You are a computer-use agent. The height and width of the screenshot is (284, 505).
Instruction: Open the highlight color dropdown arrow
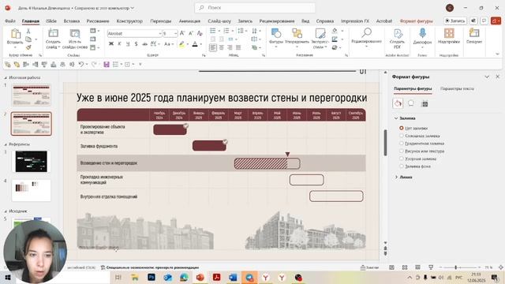pos(188,44)
